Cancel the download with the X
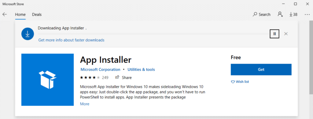The width and height of the screenshot is (313, 119). coord(286,34)
